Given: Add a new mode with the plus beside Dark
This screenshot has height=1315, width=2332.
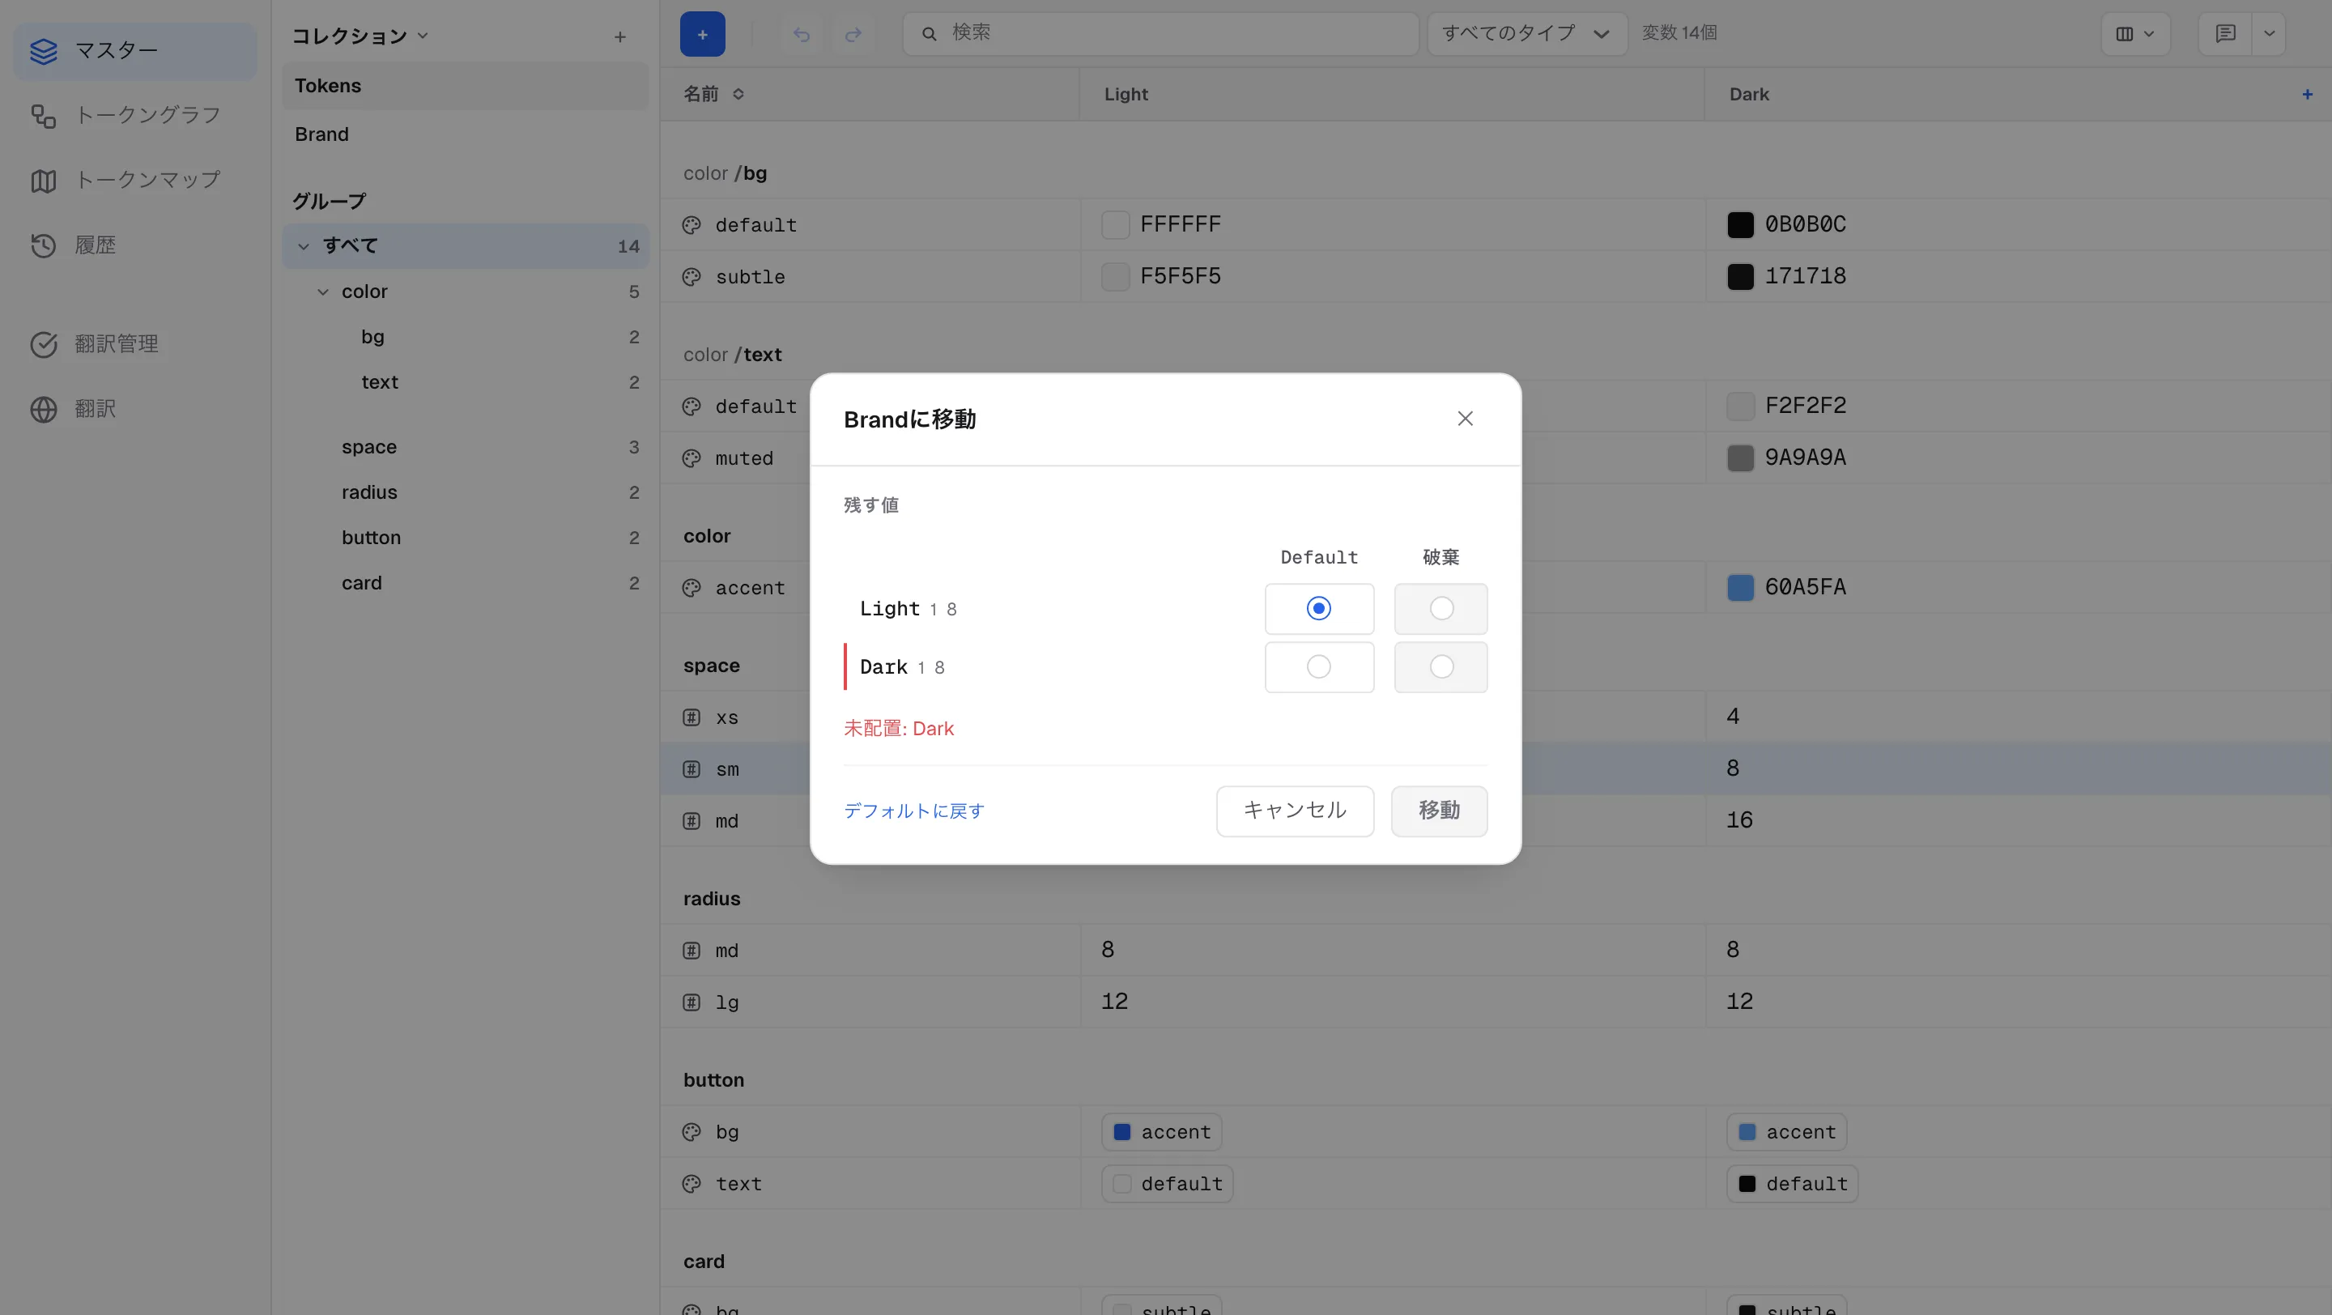Looking at the screenshot, I should tap(2308, 94).
